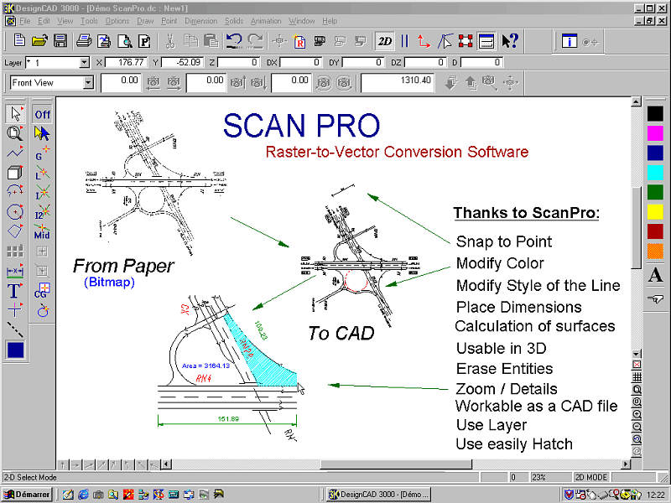Open the Draw menu

point(145,20)
